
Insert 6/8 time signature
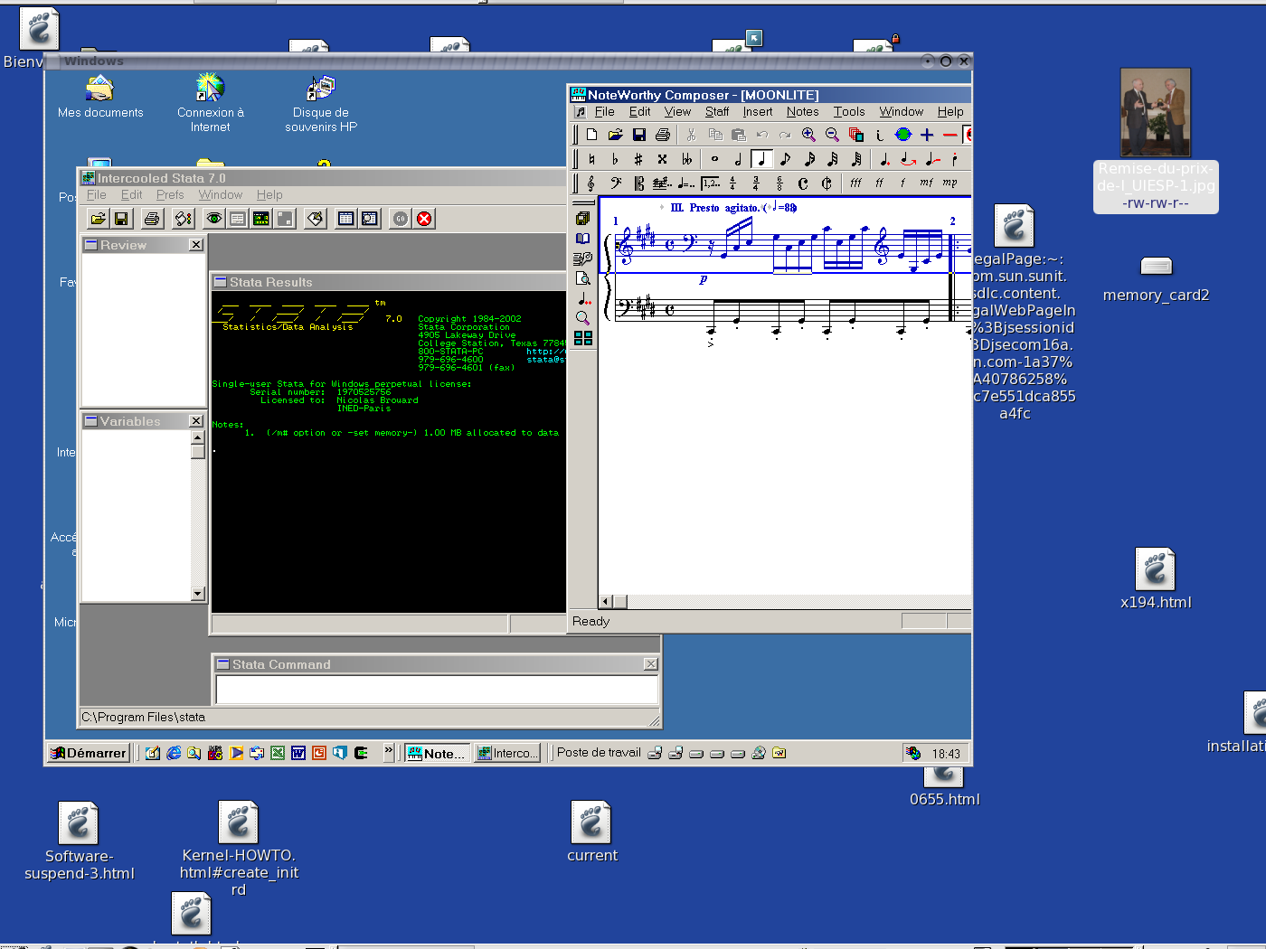(x=779, y=183)
